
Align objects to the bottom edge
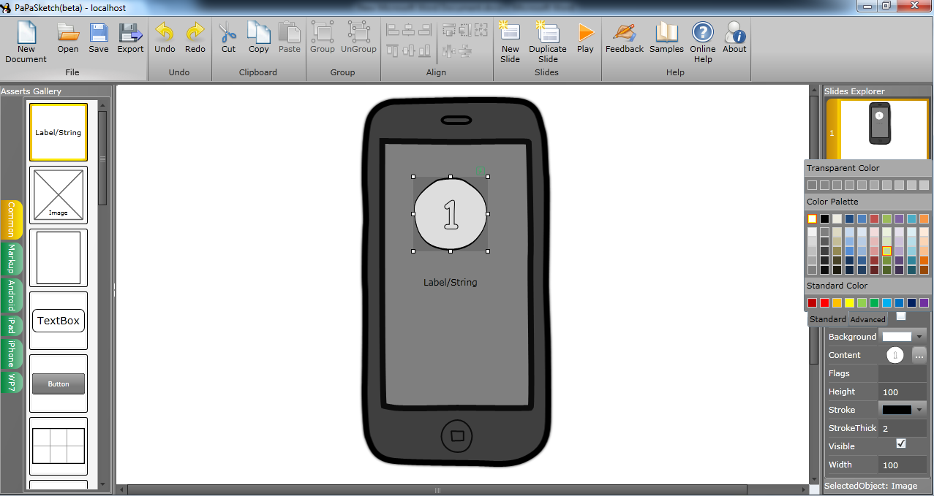tap(426, 50)
